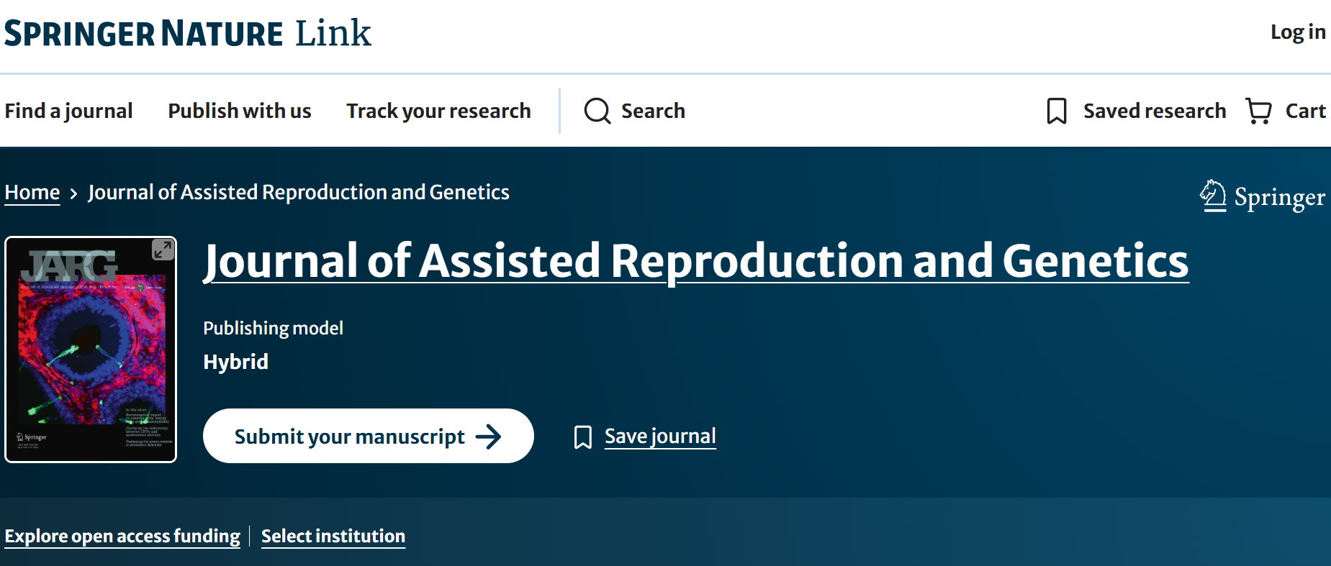The height and width of the screenshot is (566, 1331).
Task: Expand the journal cover image icon
Action: [163, 250]
